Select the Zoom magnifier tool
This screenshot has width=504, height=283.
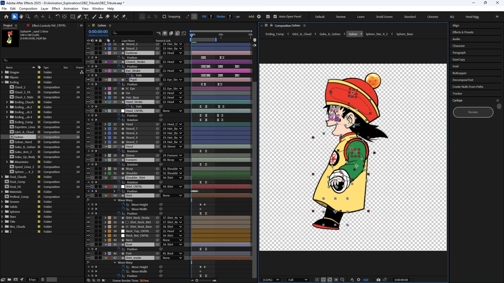pos(28,17)
